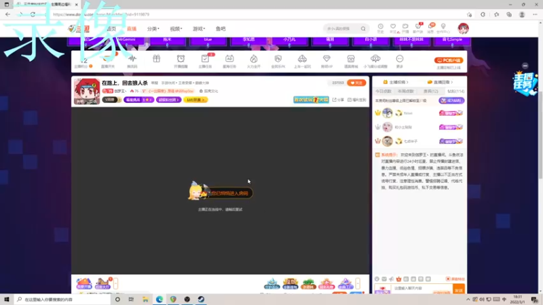Click third ranked user avatar
543x305 pixels.
click(x=387, y=141)
